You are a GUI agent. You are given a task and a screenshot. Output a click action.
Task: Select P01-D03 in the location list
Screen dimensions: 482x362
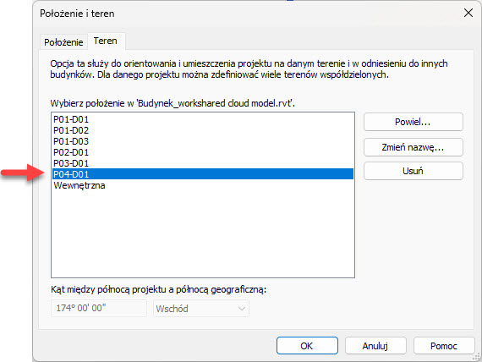(203, 141)
